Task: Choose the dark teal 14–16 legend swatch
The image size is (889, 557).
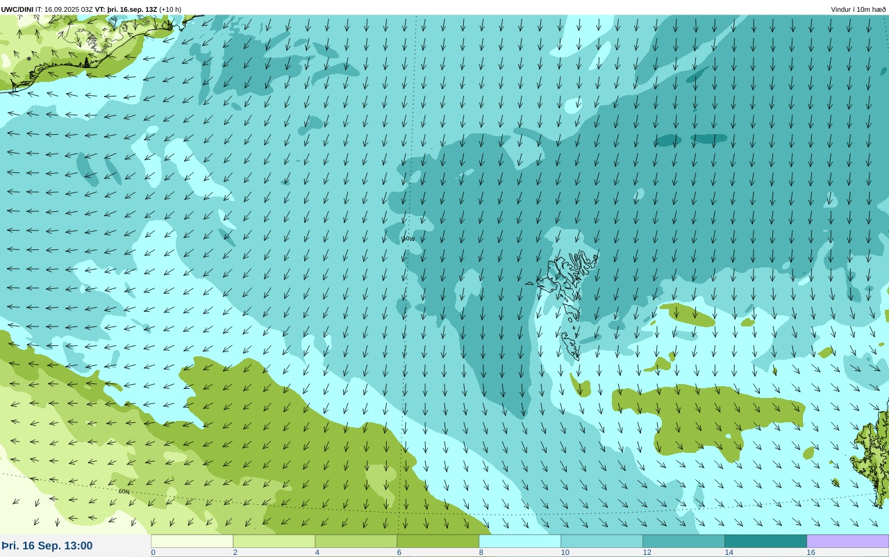Action: pos(766,541)
